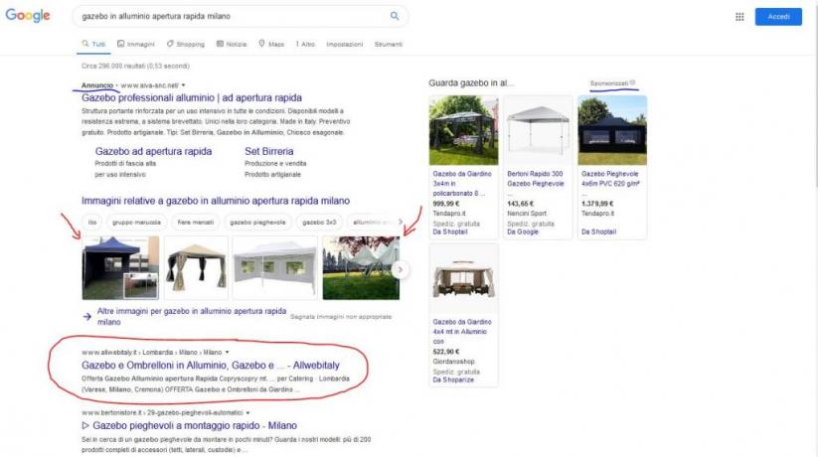Open Gazebo e Ombrelloni Allwebitaly result
This screenshot has height=457, width=818.
coord(211,366)
